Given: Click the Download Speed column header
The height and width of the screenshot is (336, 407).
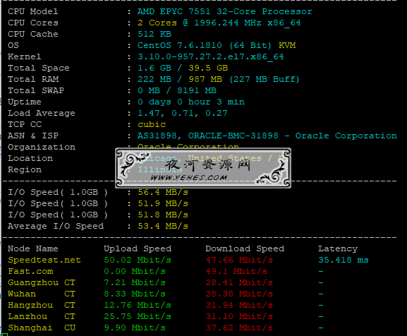Looking at the screenshot, I should (245, 248).
